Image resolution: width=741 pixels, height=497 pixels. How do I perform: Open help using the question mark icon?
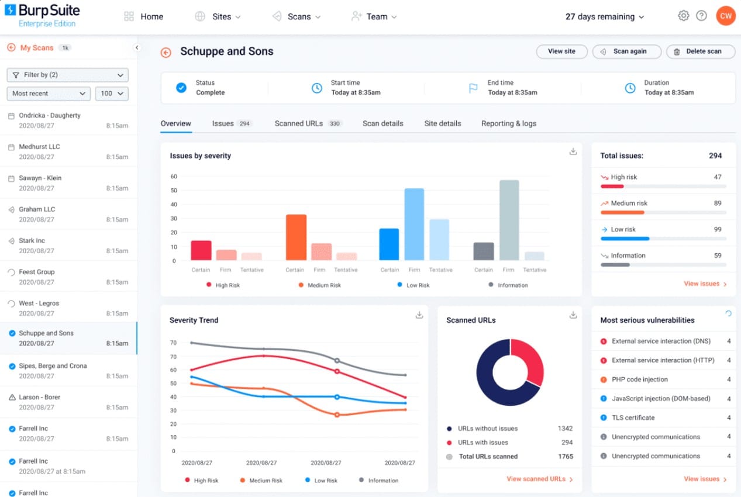701,16
